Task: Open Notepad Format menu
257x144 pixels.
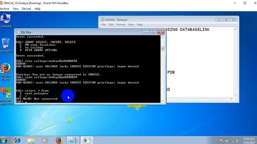Action: (x=120, y=24)
